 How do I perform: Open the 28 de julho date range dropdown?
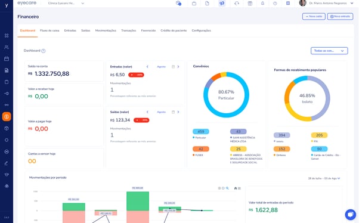point(324,178)
